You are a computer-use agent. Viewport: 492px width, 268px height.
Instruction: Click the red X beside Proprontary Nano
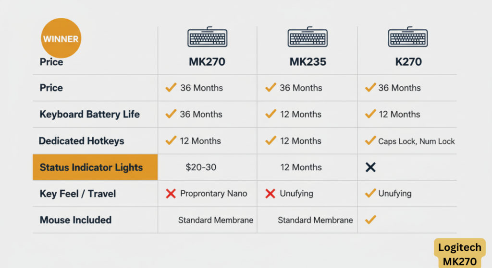[x=170, y=194]
